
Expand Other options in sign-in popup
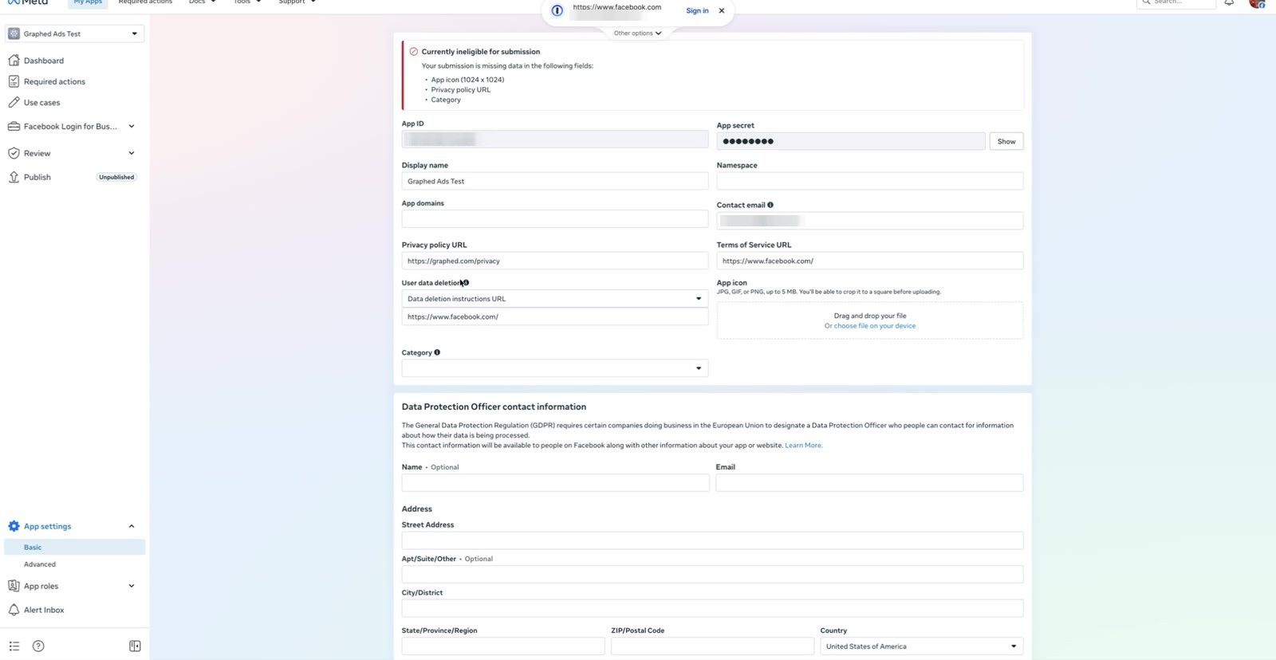coord(638,33)
